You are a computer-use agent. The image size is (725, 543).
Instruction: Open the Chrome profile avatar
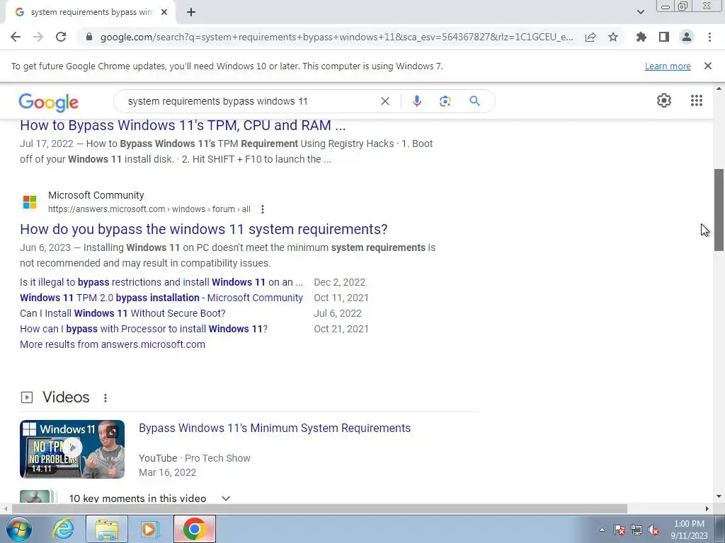click(x=687, y=37)
